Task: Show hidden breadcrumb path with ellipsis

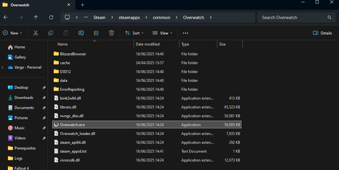Action: [86, 17]
